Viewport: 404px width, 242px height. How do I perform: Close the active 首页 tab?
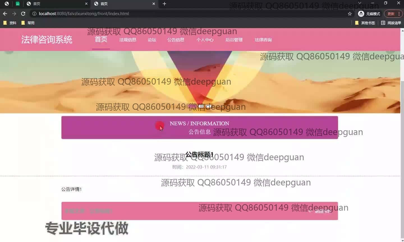point(154,4)
